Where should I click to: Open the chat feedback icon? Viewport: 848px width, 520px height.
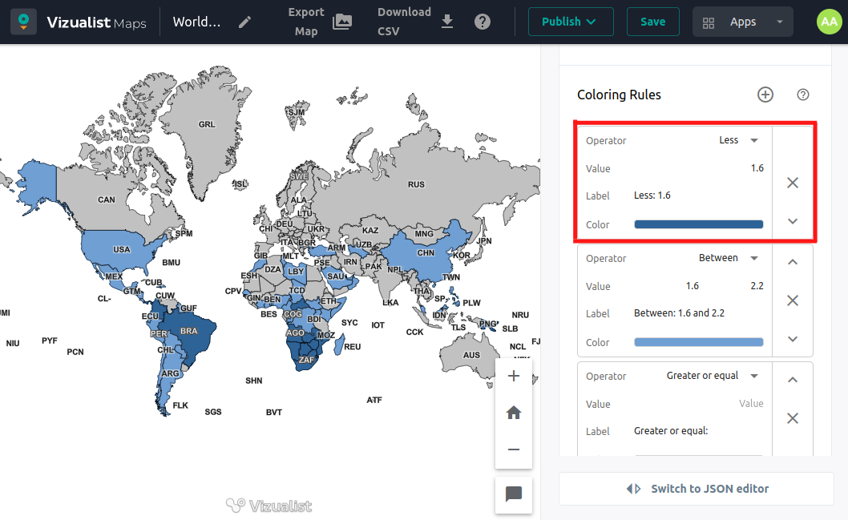(514, 494)
